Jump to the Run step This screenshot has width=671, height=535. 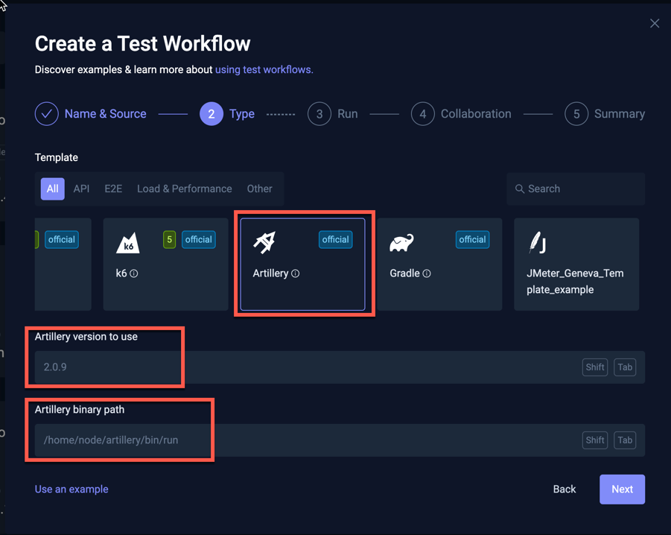[x=333, y=113]
